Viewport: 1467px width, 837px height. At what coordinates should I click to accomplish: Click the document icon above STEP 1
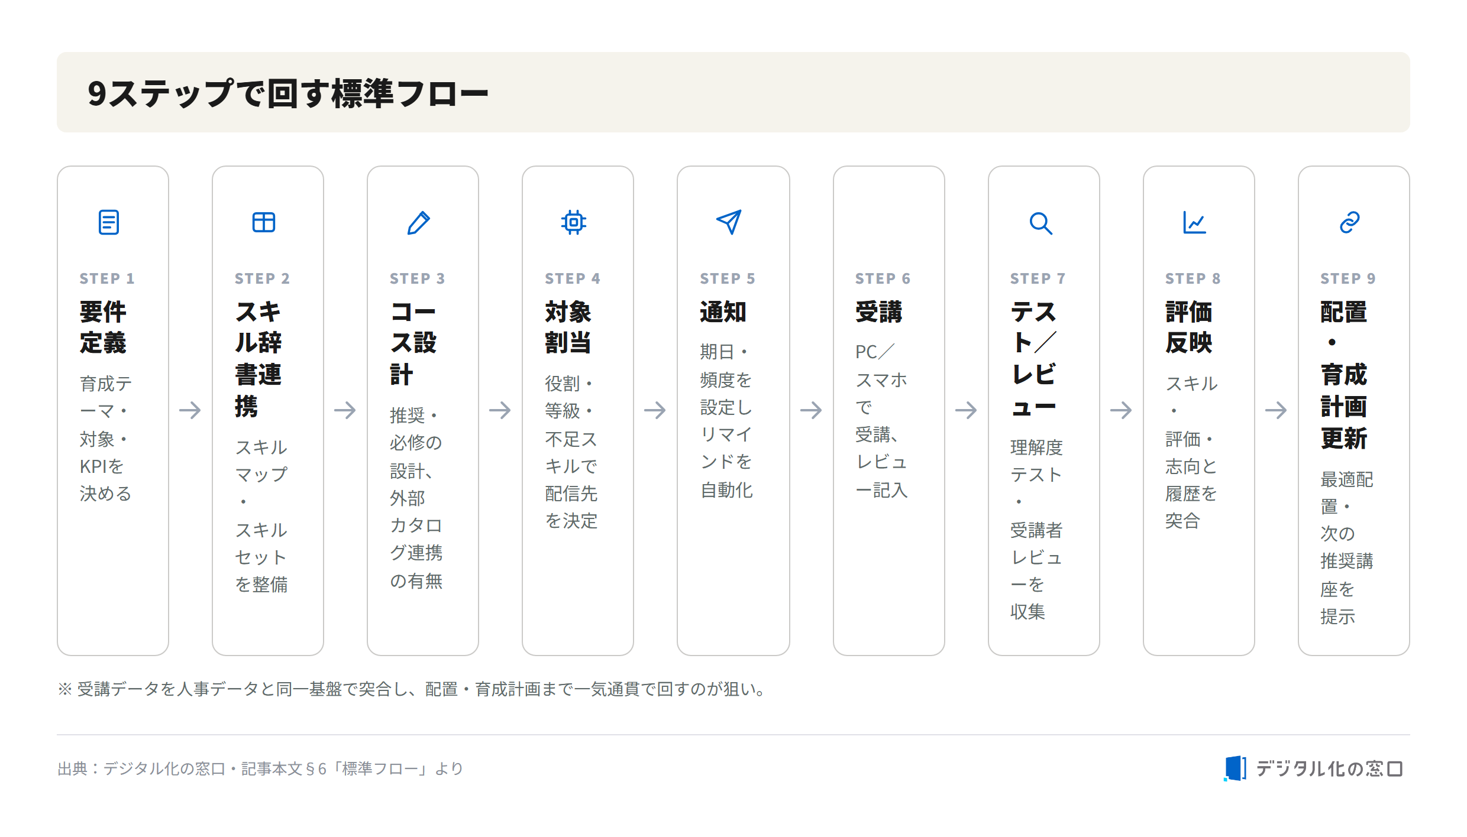pyautogui.click(x=109, y=222)
